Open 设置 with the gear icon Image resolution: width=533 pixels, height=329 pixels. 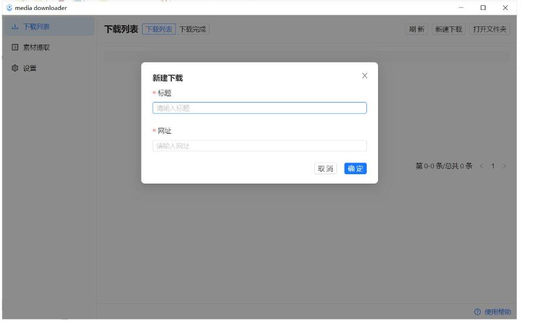point(29,68)
